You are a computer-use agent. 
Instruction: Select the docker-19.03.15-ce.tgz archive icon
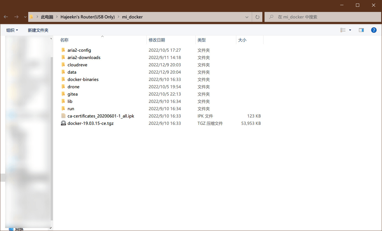point(63,123)
